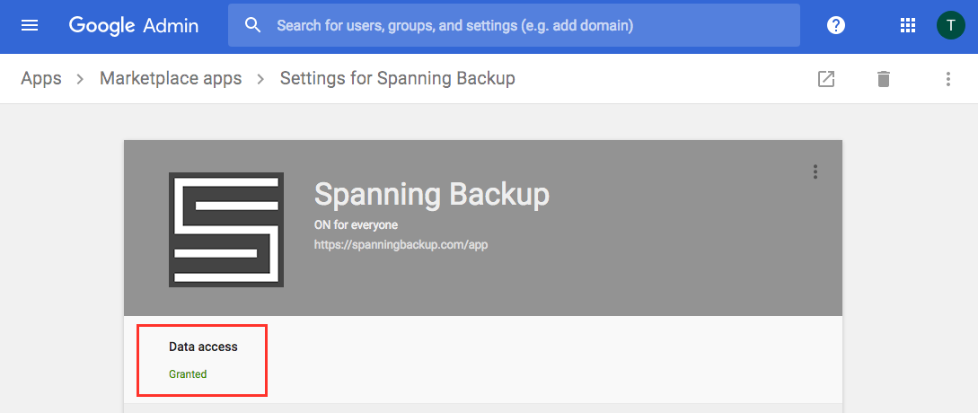Delete the app with the trash icon

883,79
